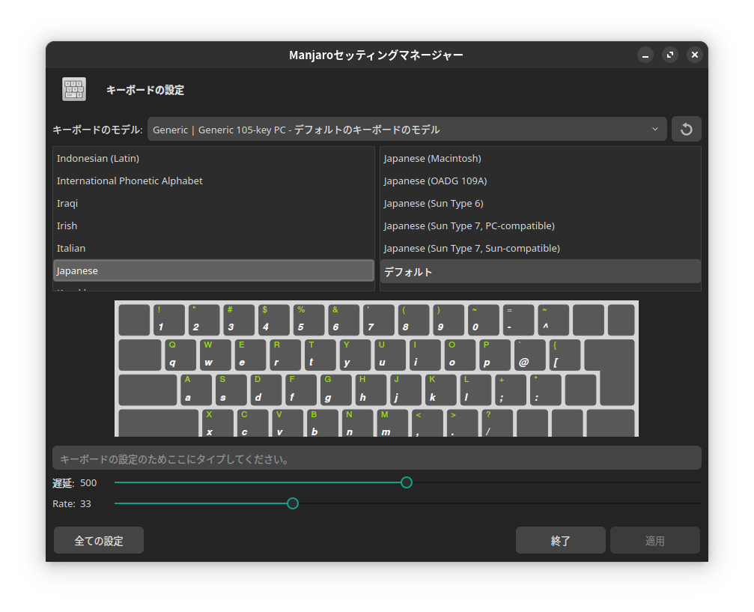This screenshot has height=612, width=754.
Task: Click the 遅延 delay slider handle
Action: 407,482
